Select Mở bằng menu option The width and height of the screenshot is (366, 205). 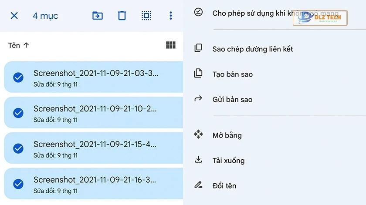point(227,135)
